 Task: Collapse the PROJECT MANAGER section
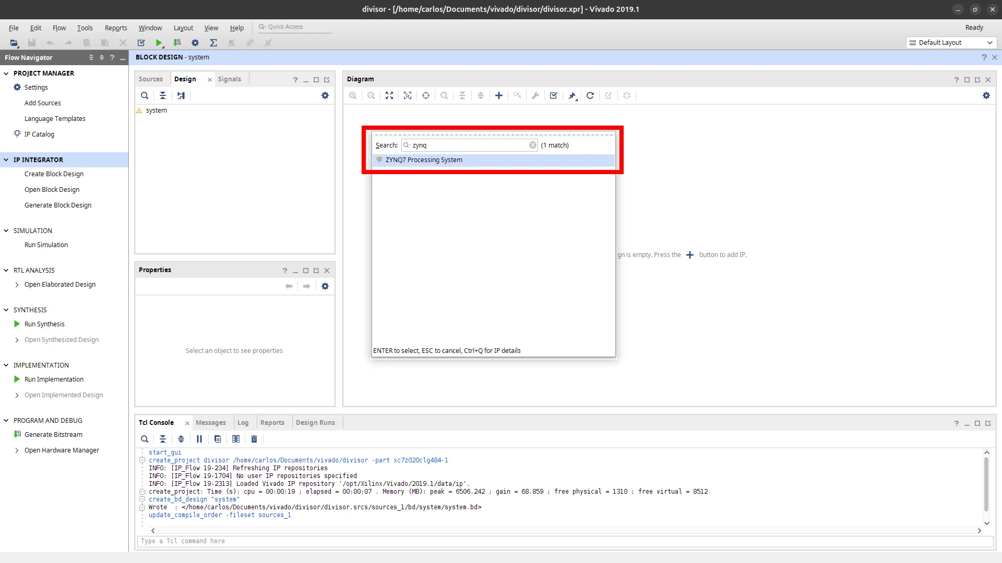click(x=6, y=74)
